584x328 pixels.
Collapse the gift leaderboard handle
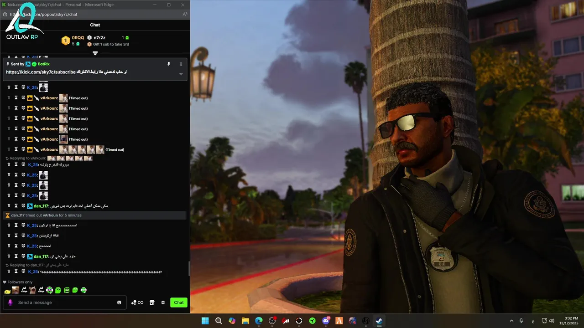pyautogui.click(x=95, y=53)
